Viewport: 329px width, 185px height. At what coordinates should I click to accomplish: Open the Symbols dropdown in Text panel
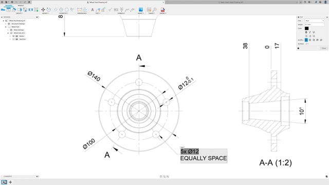pyautogui.click(x=307, y=44)
